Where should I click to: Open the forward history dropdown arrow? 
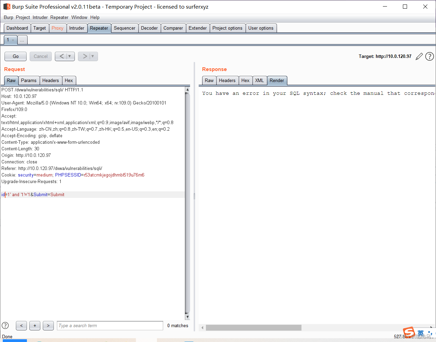[x=93, y=56]
